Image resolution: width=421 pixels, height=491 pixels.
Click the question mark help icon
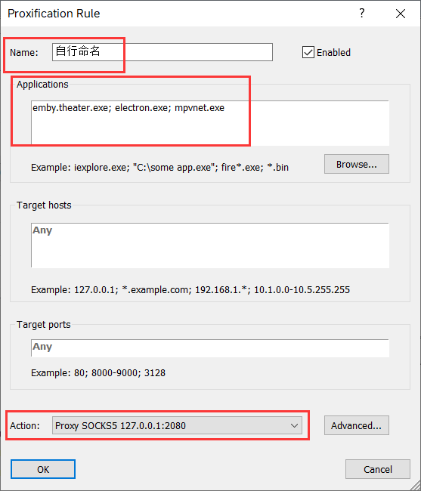pyautogui.click(x=362, y=13)
